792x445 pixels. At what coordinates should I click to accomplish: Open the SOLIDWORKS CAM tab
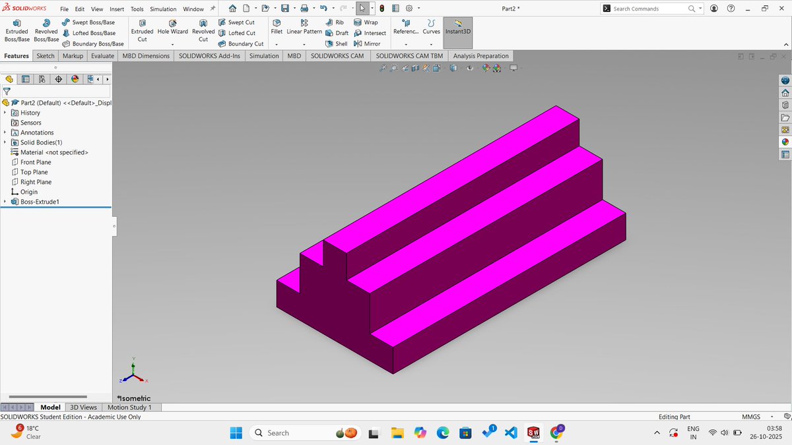pyautogui.click(x=337, y=56)
